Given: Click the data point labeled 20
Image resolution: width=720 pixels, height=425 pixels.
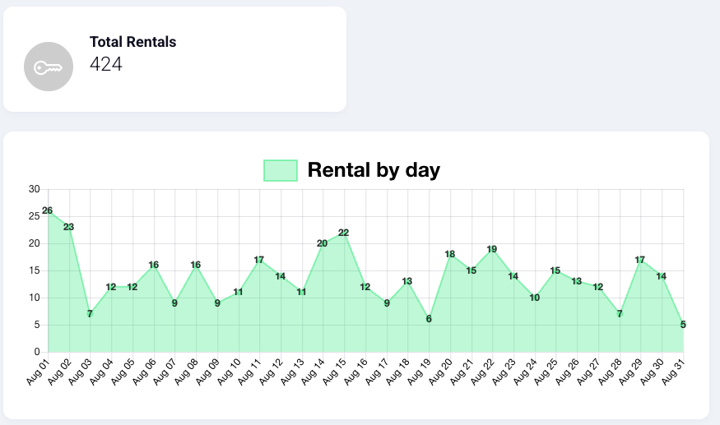Looking at the screenshot, I should pyautogui.click(x=323, y=243).
